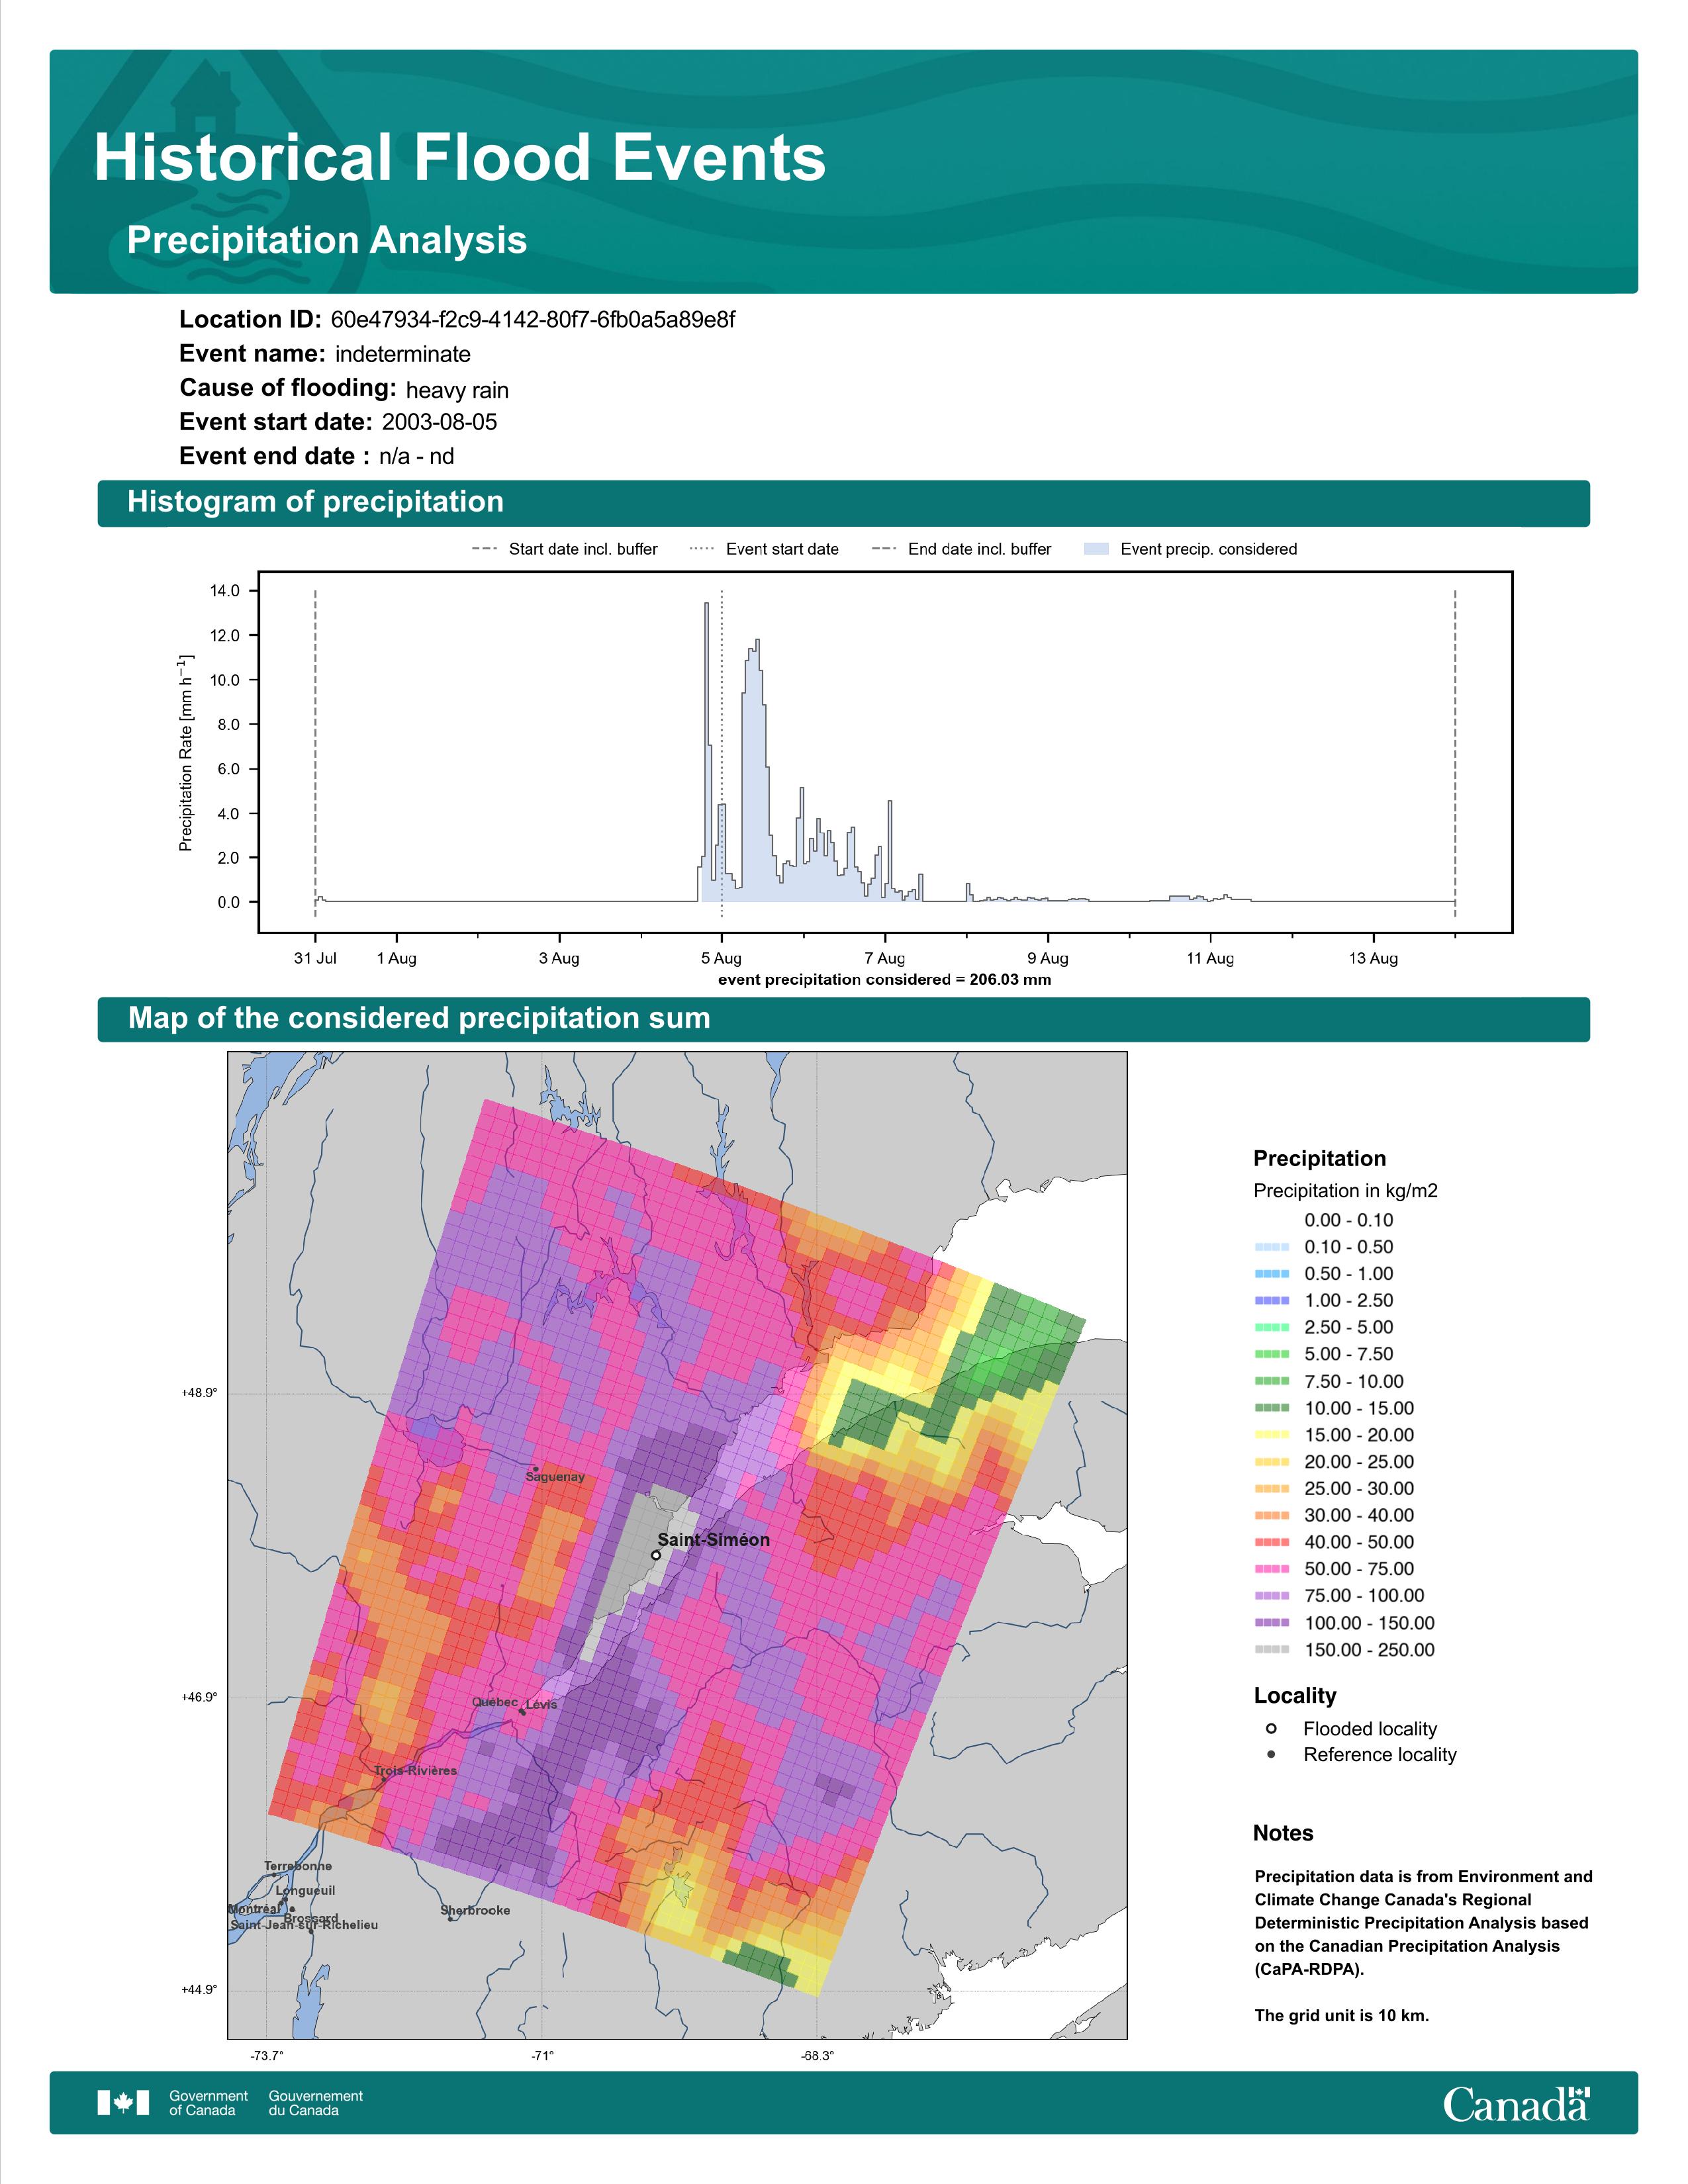Click the Trois-Rivières label on map
This screenshot has height=2184, width=1688.
click(415, 1770)
